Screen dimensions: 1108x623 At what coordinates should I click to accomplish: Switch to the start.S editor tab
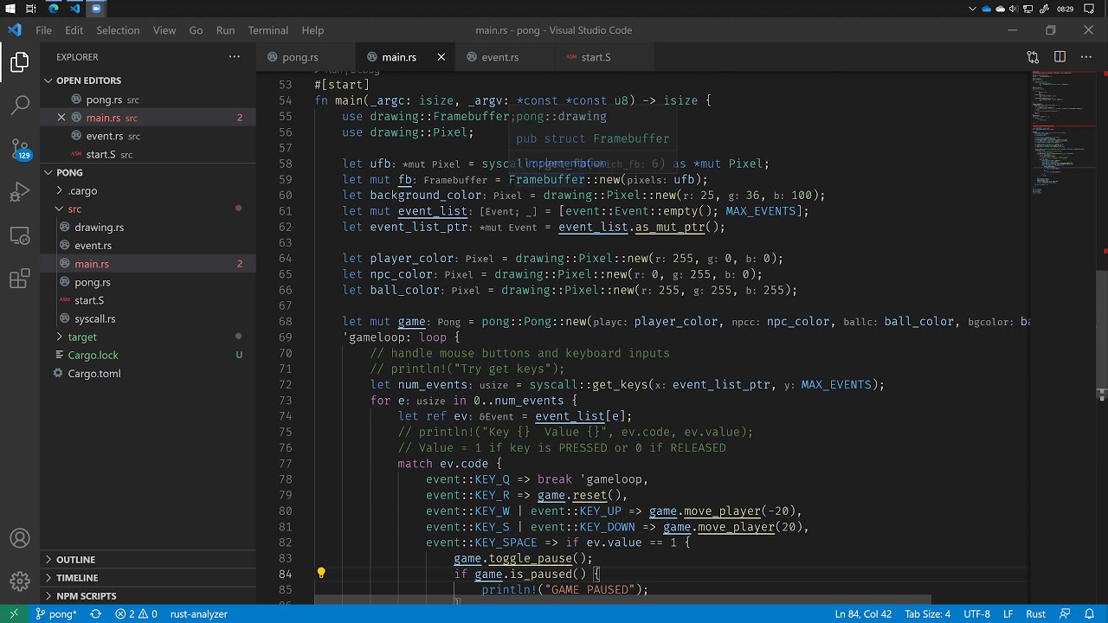(603, 57)
